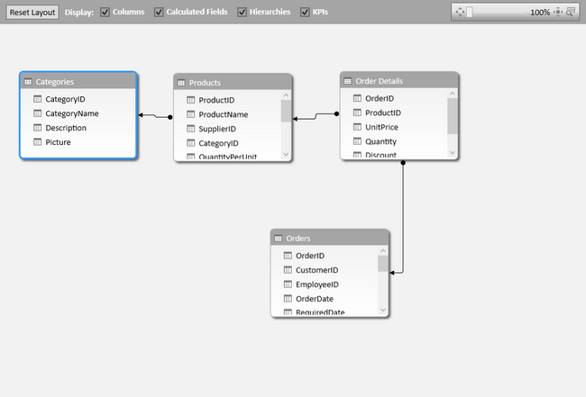Viewport: 586px width, 397px height.
Task: Toggle the Hierarchies display checkbox
Action: coord(243,12)
